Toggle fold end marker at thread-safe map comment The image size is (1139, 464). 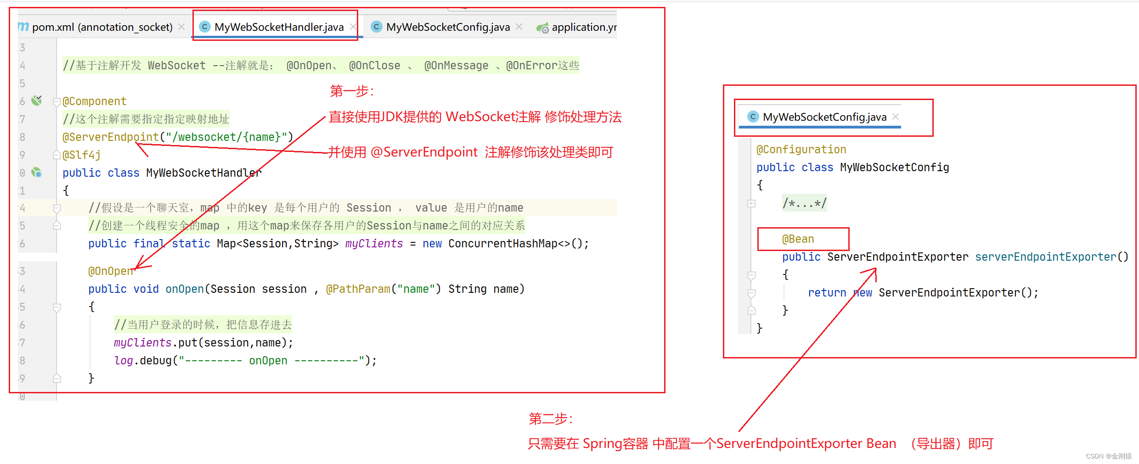coord(57,226)
